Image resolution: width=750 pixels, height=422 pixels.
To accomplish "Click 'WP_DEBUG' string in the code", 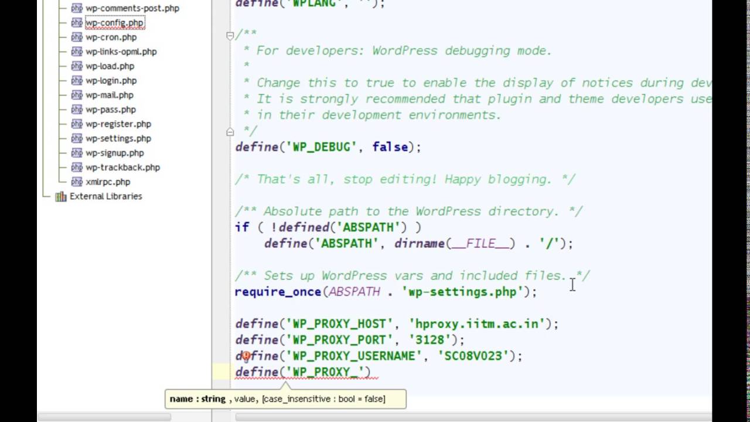I will pos(322,147).
